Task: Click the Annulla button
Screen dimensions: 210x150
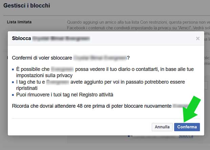Action: point(162,127)
